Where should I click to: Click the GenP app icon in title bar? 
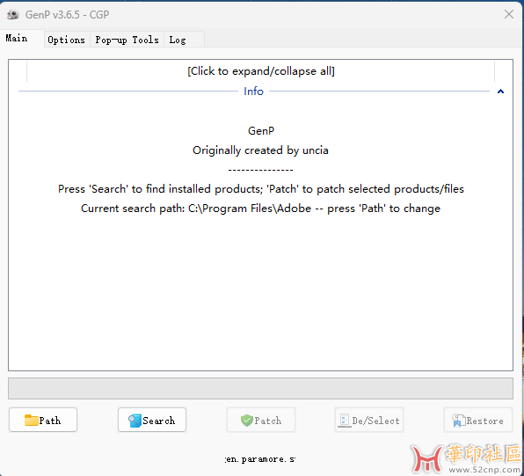click(13, 15)
